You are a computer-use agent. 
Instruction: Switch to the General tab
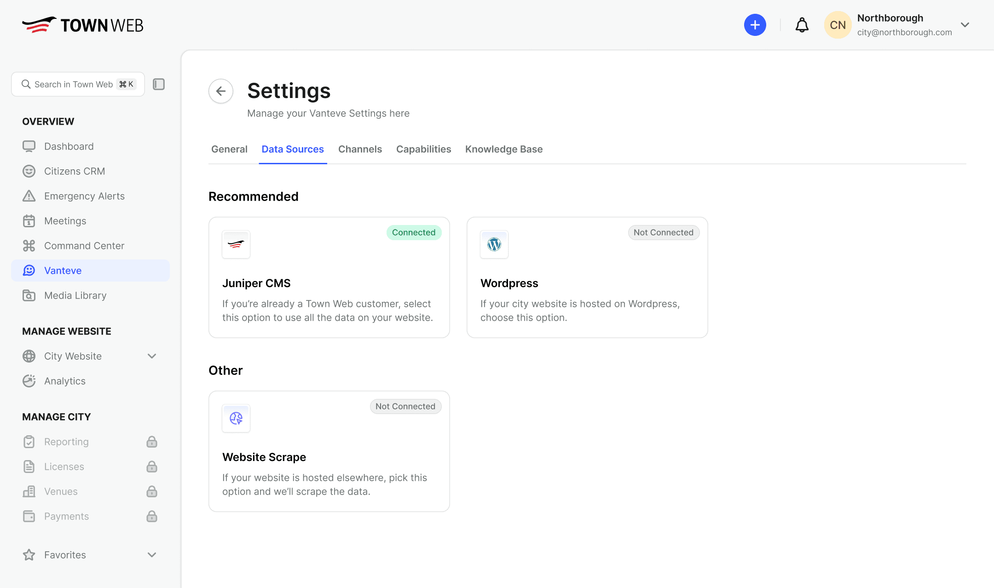229,149
